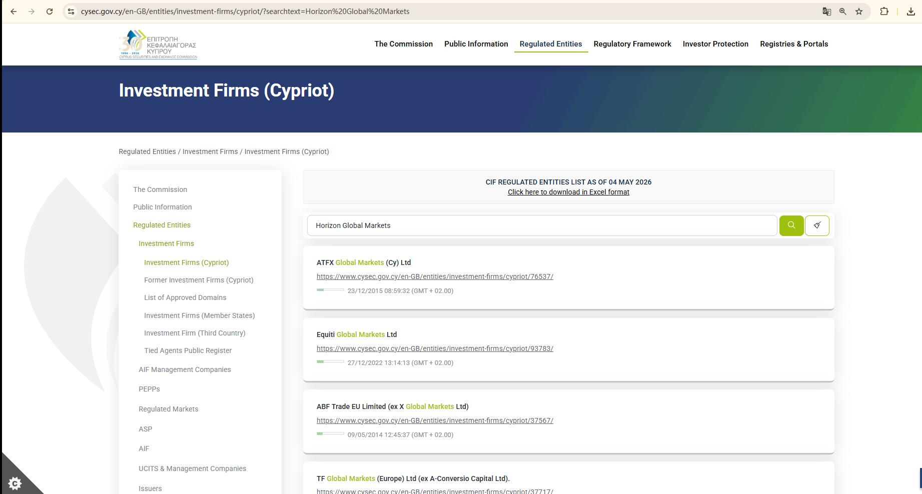This screenshot has height=494, width=922.
Task: Select Former Investment Firms (Cypriot) in sidebar
Action: pos(199,280)
